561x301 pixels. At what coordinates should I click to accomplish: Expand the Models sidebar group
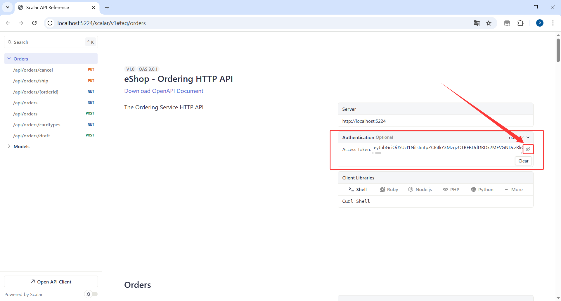9,146
